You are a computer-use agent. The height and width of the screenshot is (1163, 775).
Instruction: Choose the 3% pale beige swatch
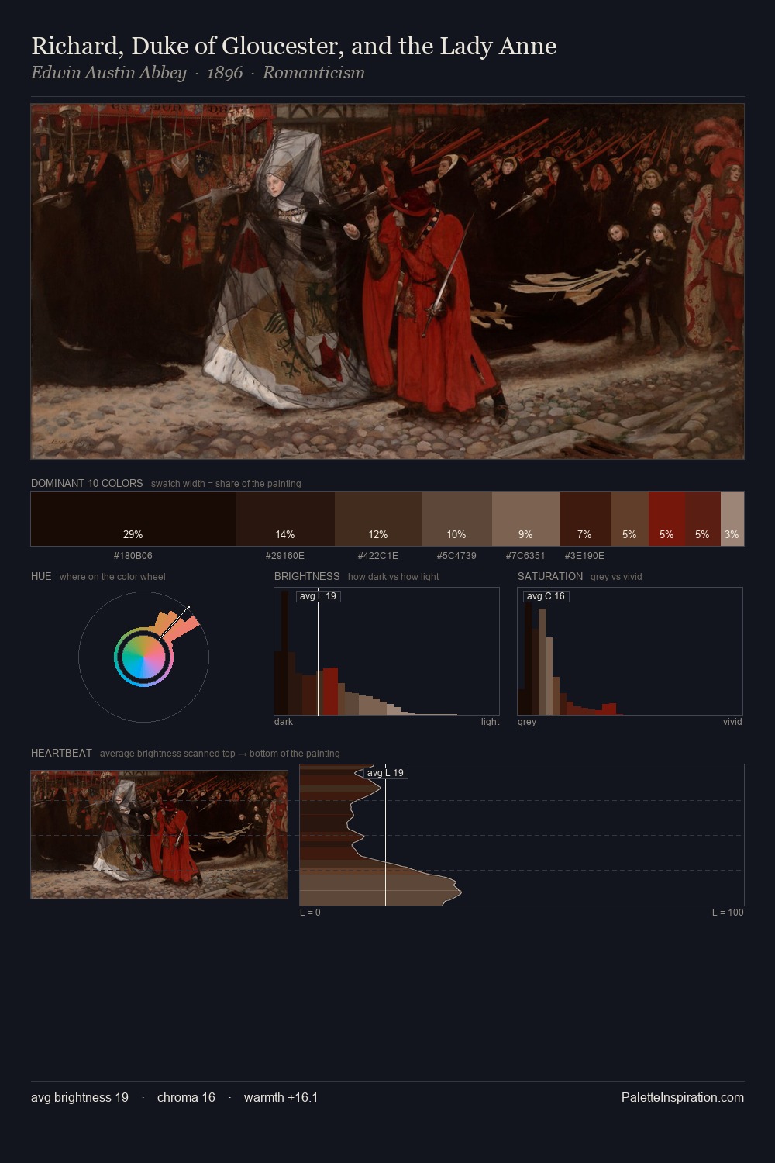coord(732,519)
